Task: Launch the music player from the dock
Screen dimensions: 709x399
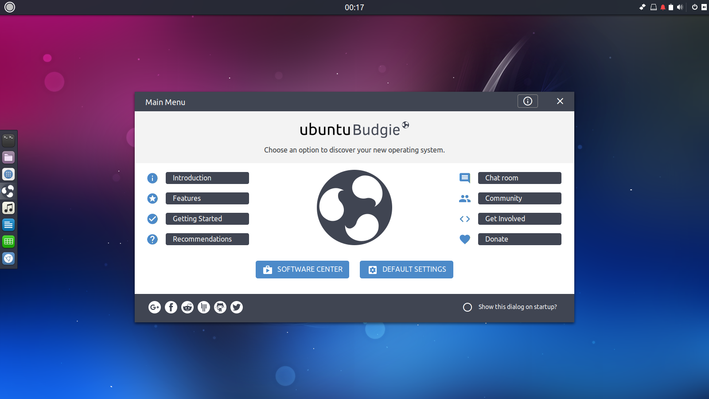Action: [x=8, y=208]
